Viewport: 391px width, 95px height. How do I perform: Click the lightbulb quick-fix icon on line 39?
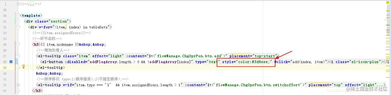(23, 66)
